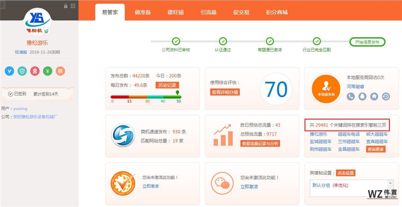Click the orange certification gear badge icon
The image size is (402, 207).
point(123,183)
